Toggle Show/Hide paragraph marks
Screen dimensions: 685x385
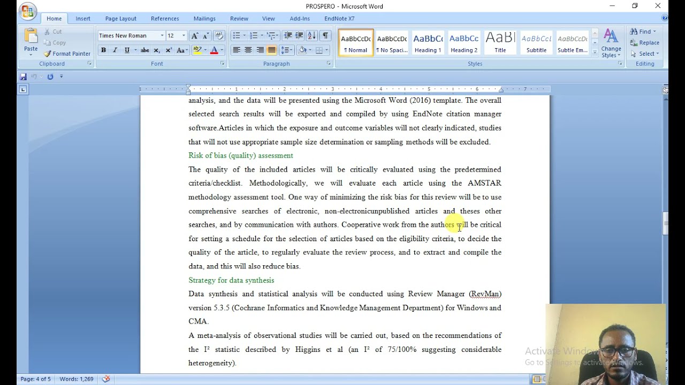(325, 36)
